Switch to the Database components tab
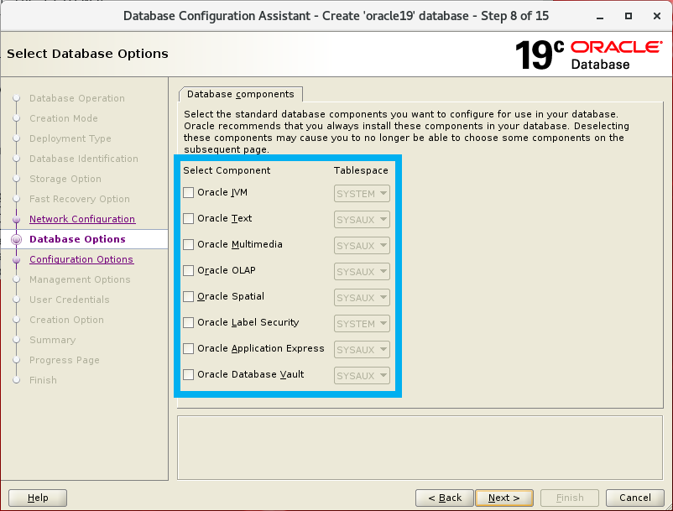This screenshot has width=673, height=511. [240, 94]
